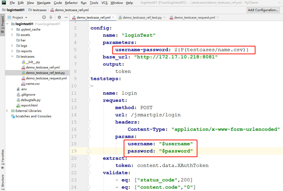Toggle the 1: Project tool window tab
Screen dimensions: 283x191
click(3, 25)
